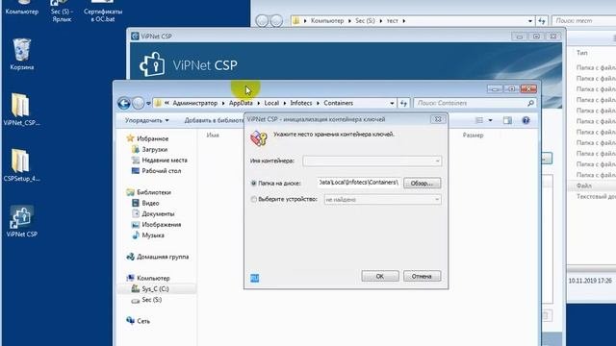Open address history dropdown in тест window

(530, 21)
